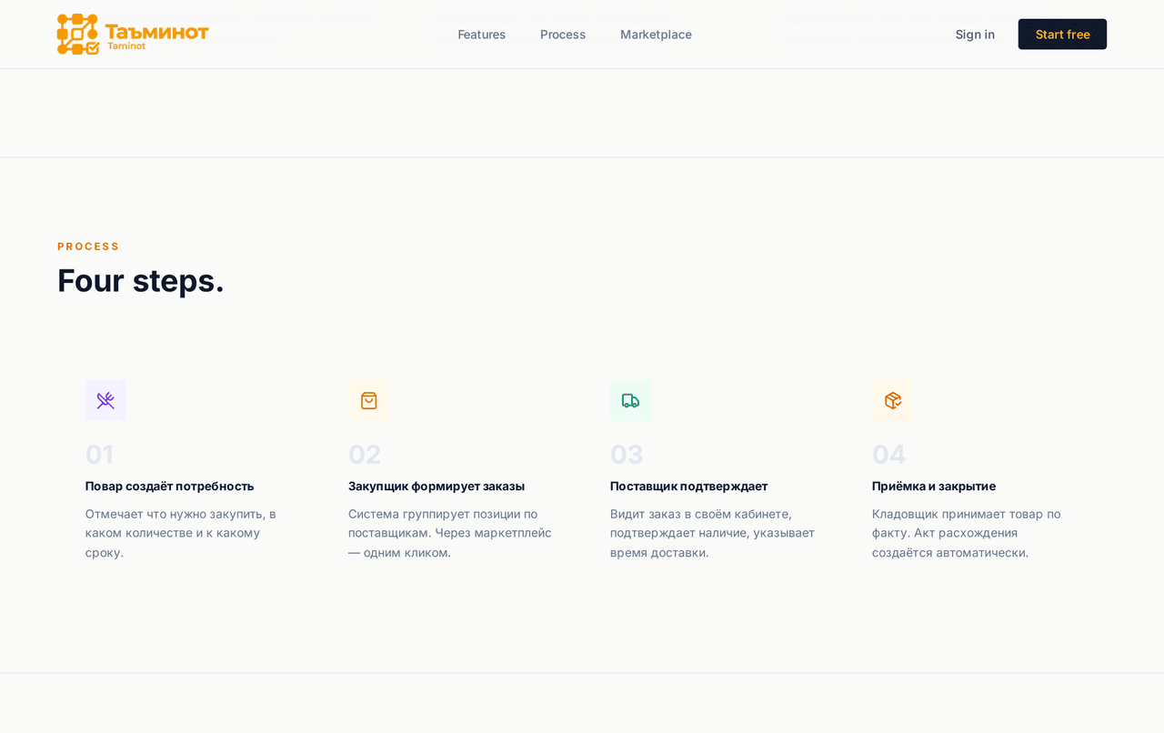Click the "Four steps." heading
This screenshot has height=733, width=1164.
(141, 280)
